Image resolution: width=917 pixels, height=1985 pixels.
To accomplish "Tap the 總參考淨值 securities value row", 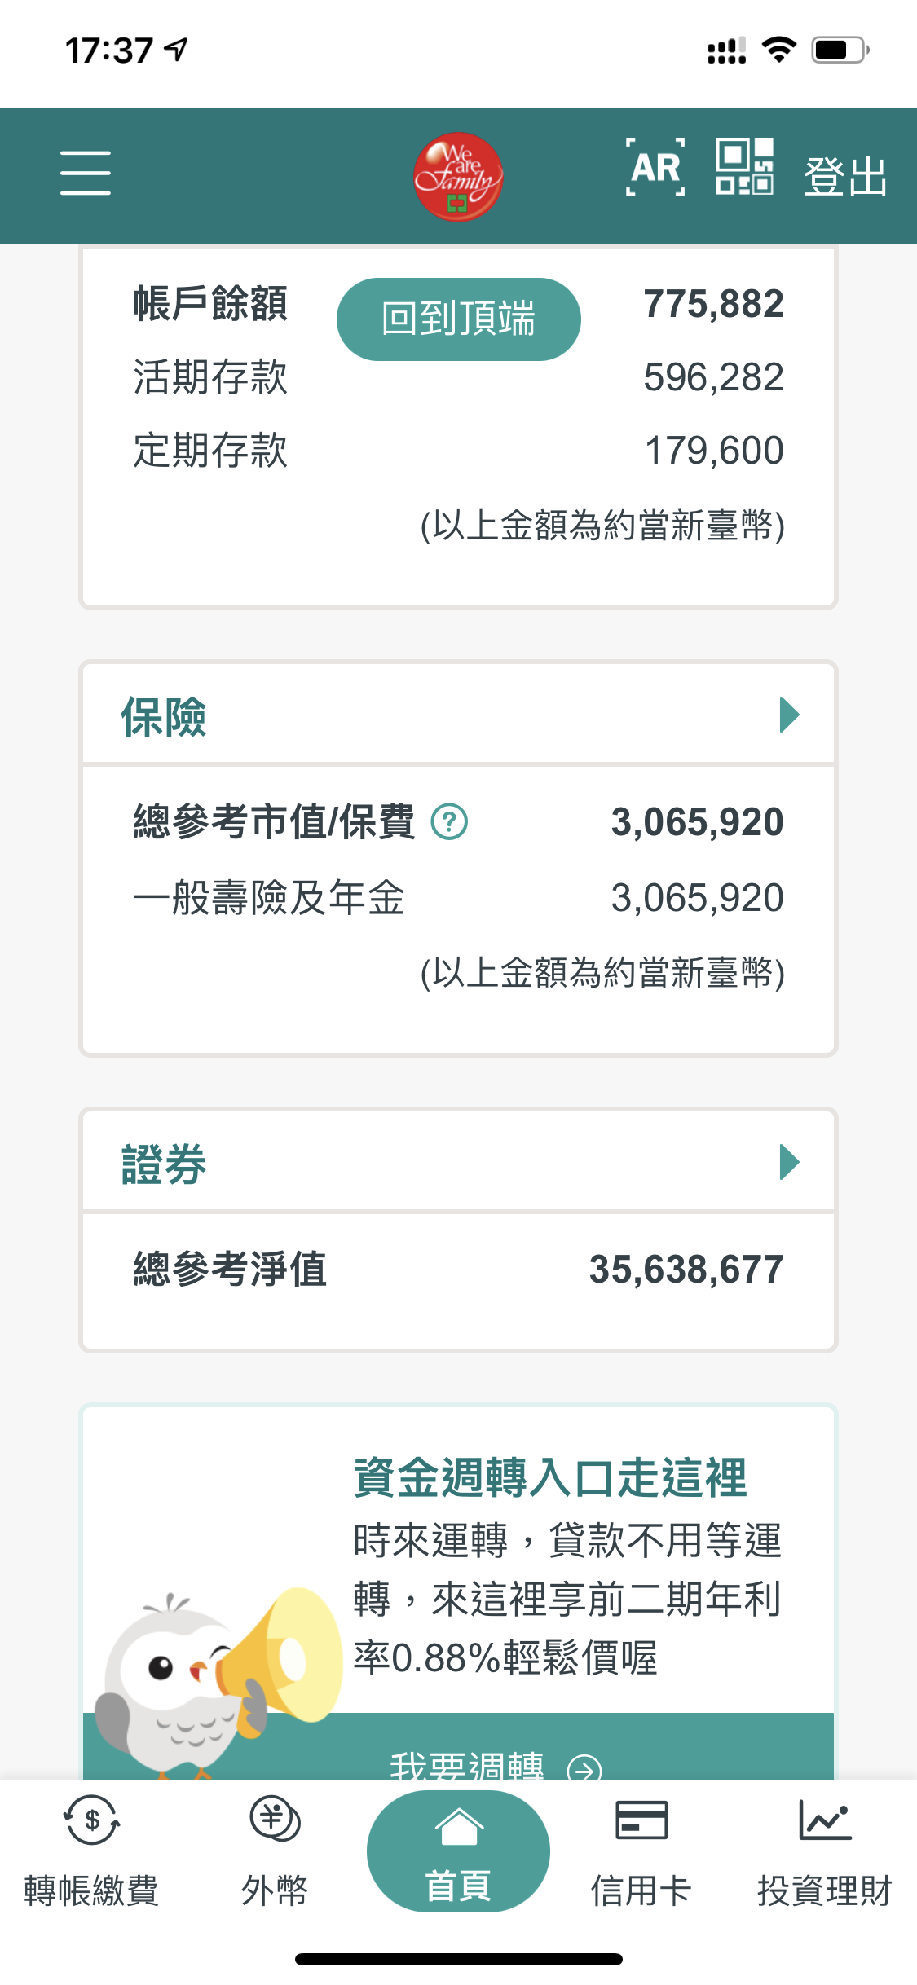I will (x=458, y=1270).
